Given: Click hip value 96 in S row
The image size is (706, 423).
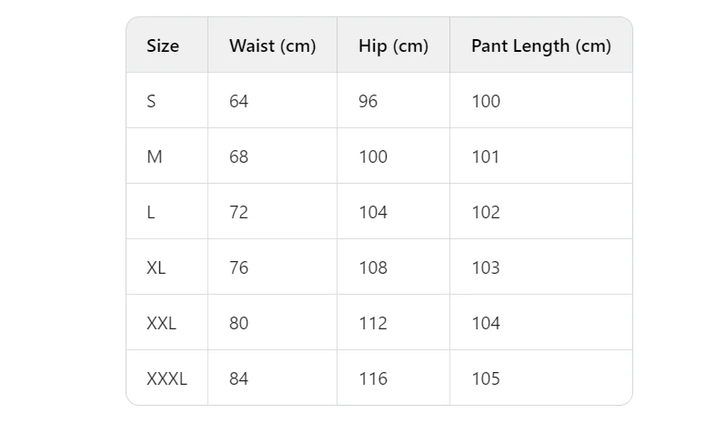Looking at the screenshot, I should coord(368,101).
